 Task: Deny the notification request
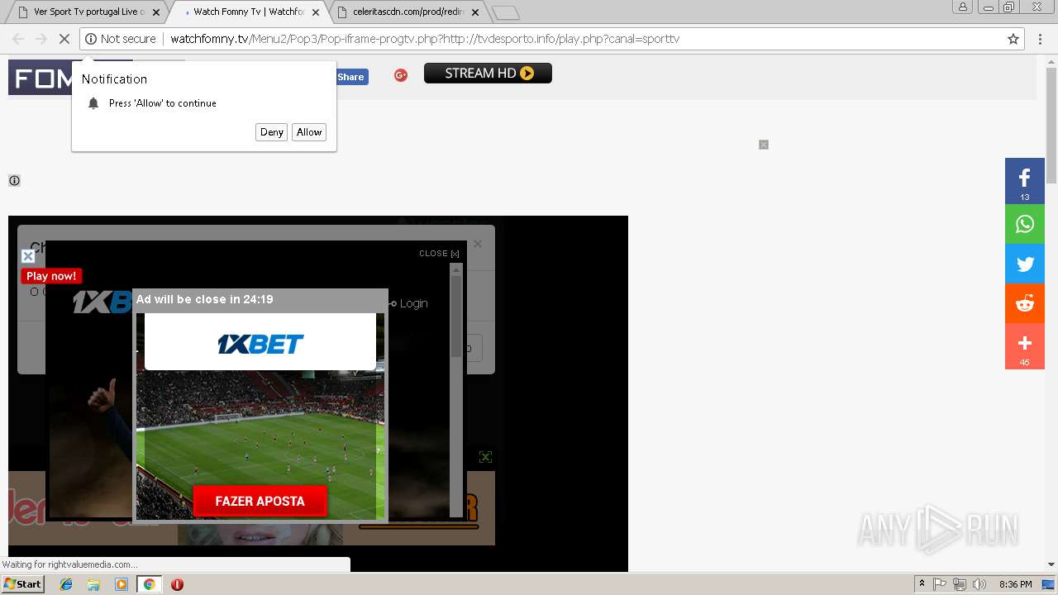[x=271, y=132]
